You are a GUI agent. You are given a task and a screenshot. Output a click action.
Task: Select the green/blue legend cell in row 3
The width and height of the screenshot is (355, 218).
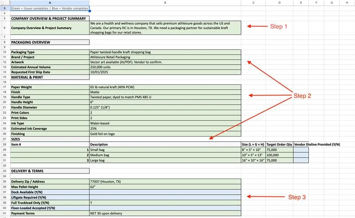[50, 8]
